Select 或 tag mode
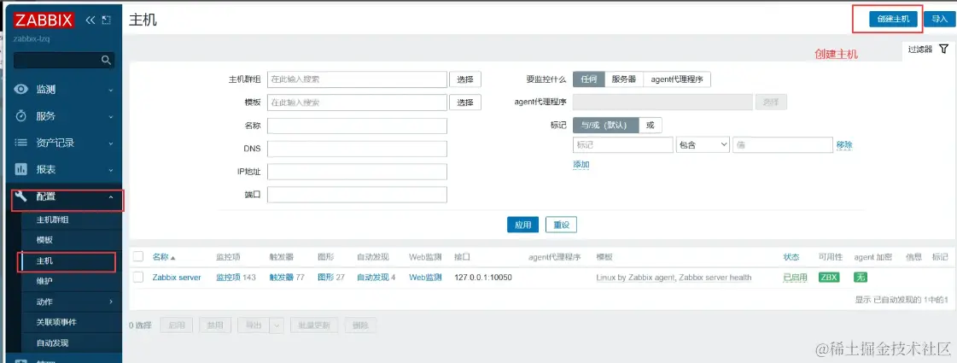Screen dimensions: 957x363 [x=650, y=125]
